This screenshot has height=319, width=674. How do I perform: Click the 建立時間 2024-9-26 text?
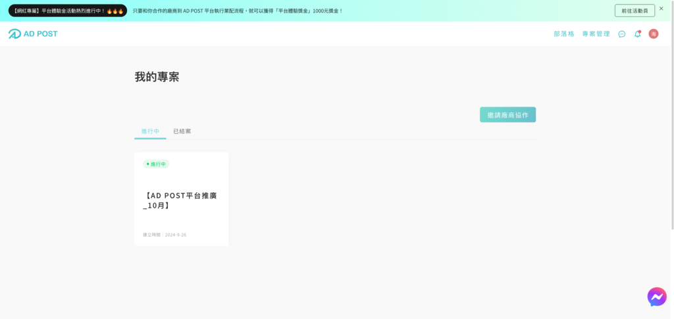(x=165, y=235)
